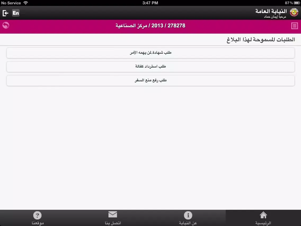Select طلب رفع منع السفر request

[x=150, y=81]
